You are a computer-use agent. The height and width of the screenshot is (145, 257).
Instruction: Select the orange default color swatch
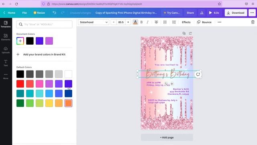pyautogui.click(x=68, y=103)
